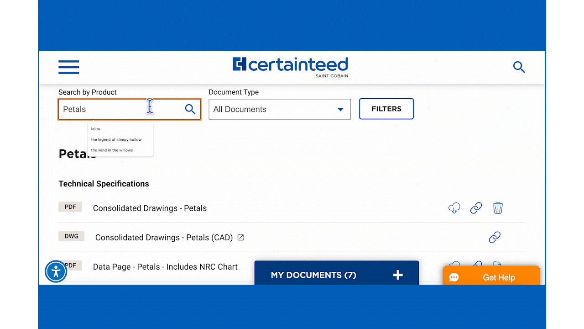Add documents via the plus on MY DOCUMENTS
The image size is (584, 329).
pos(397,275)
